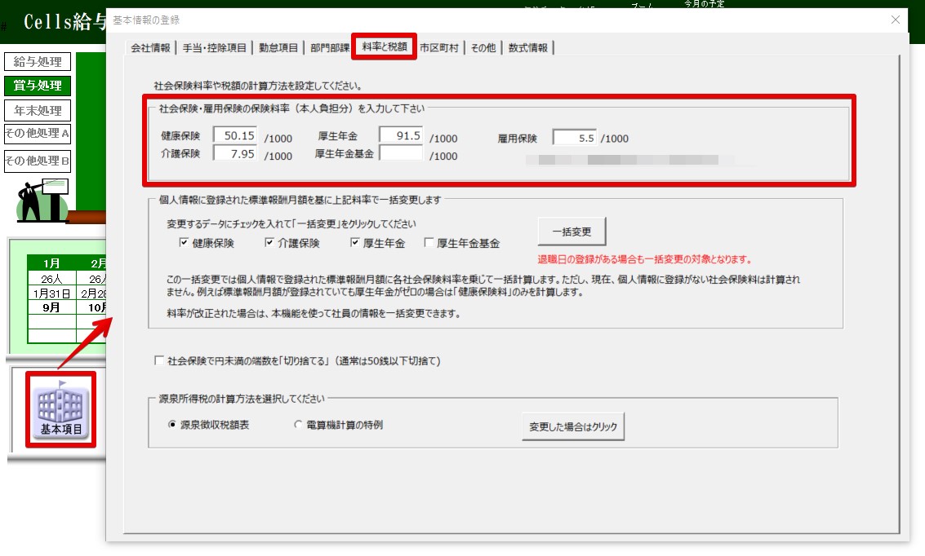
Task: Check the 切り捨てる rounding option checkbox
Action: 159,360
